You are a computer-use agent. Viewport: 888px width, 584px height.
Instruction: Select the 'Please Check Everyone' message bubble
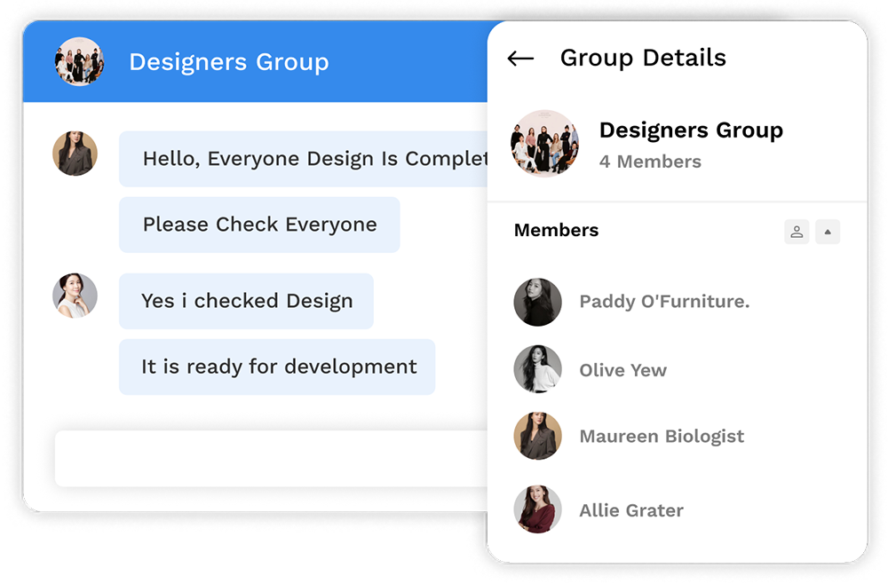coord(259,225)
